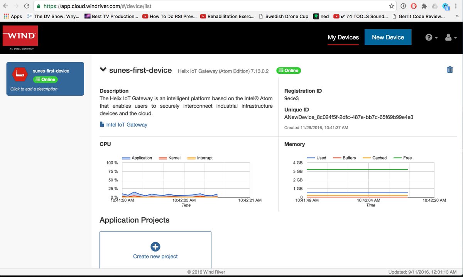
Task: Click the Application Projects heading
Action: (x=134, y=220)
